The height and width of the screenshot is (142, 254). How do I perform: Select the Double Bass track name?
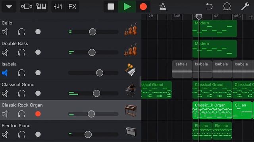point(15,43)
